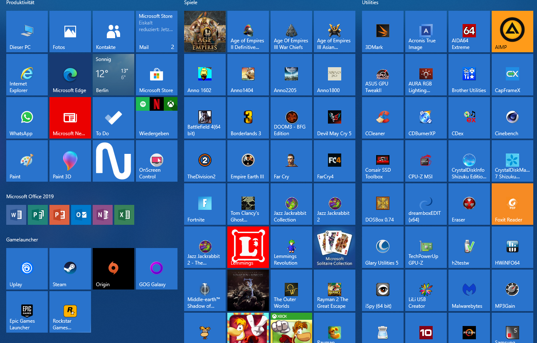Launch Epic Games Launcher tile
Screen dimensions: 537x343
(x=27, y=312)
